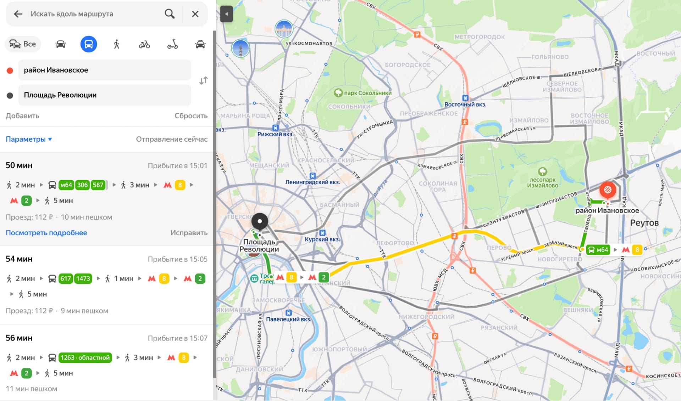Viewport: 681px width, 401px height.
Task: Click the search magnifier icon
Action: pyautogui.click(x=170, y=14)
